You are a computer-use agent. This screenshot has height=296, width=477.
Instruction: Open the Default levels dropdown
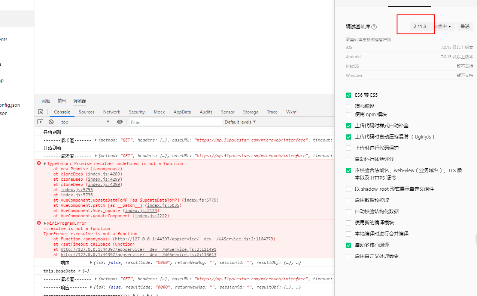point(240,122)
